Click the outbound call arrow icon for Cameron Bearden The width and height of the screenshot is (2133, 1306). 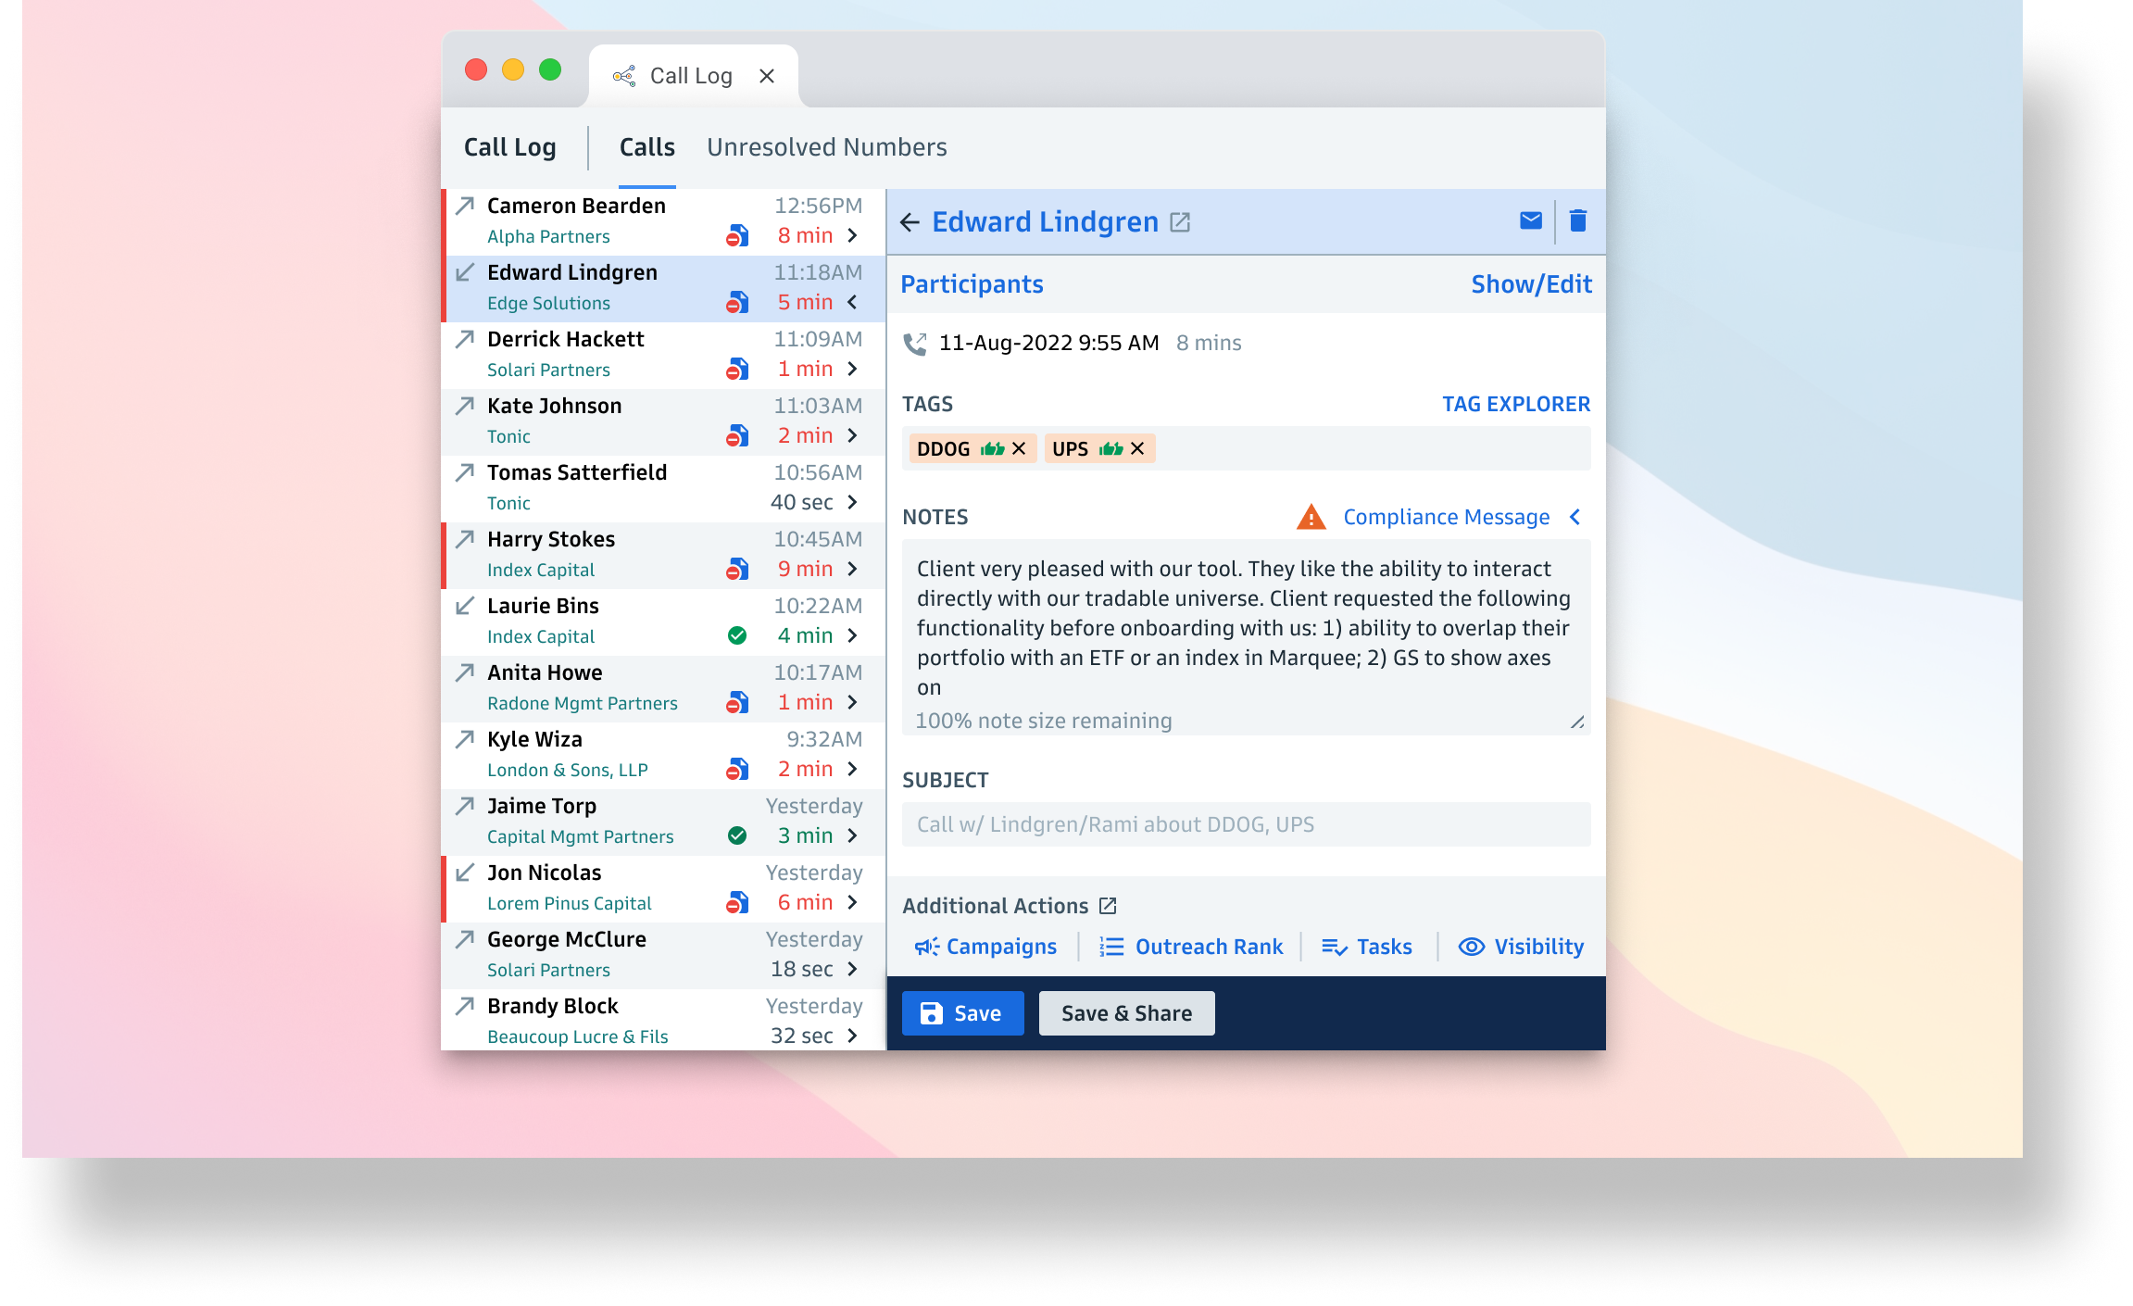[x=463, y=204]
